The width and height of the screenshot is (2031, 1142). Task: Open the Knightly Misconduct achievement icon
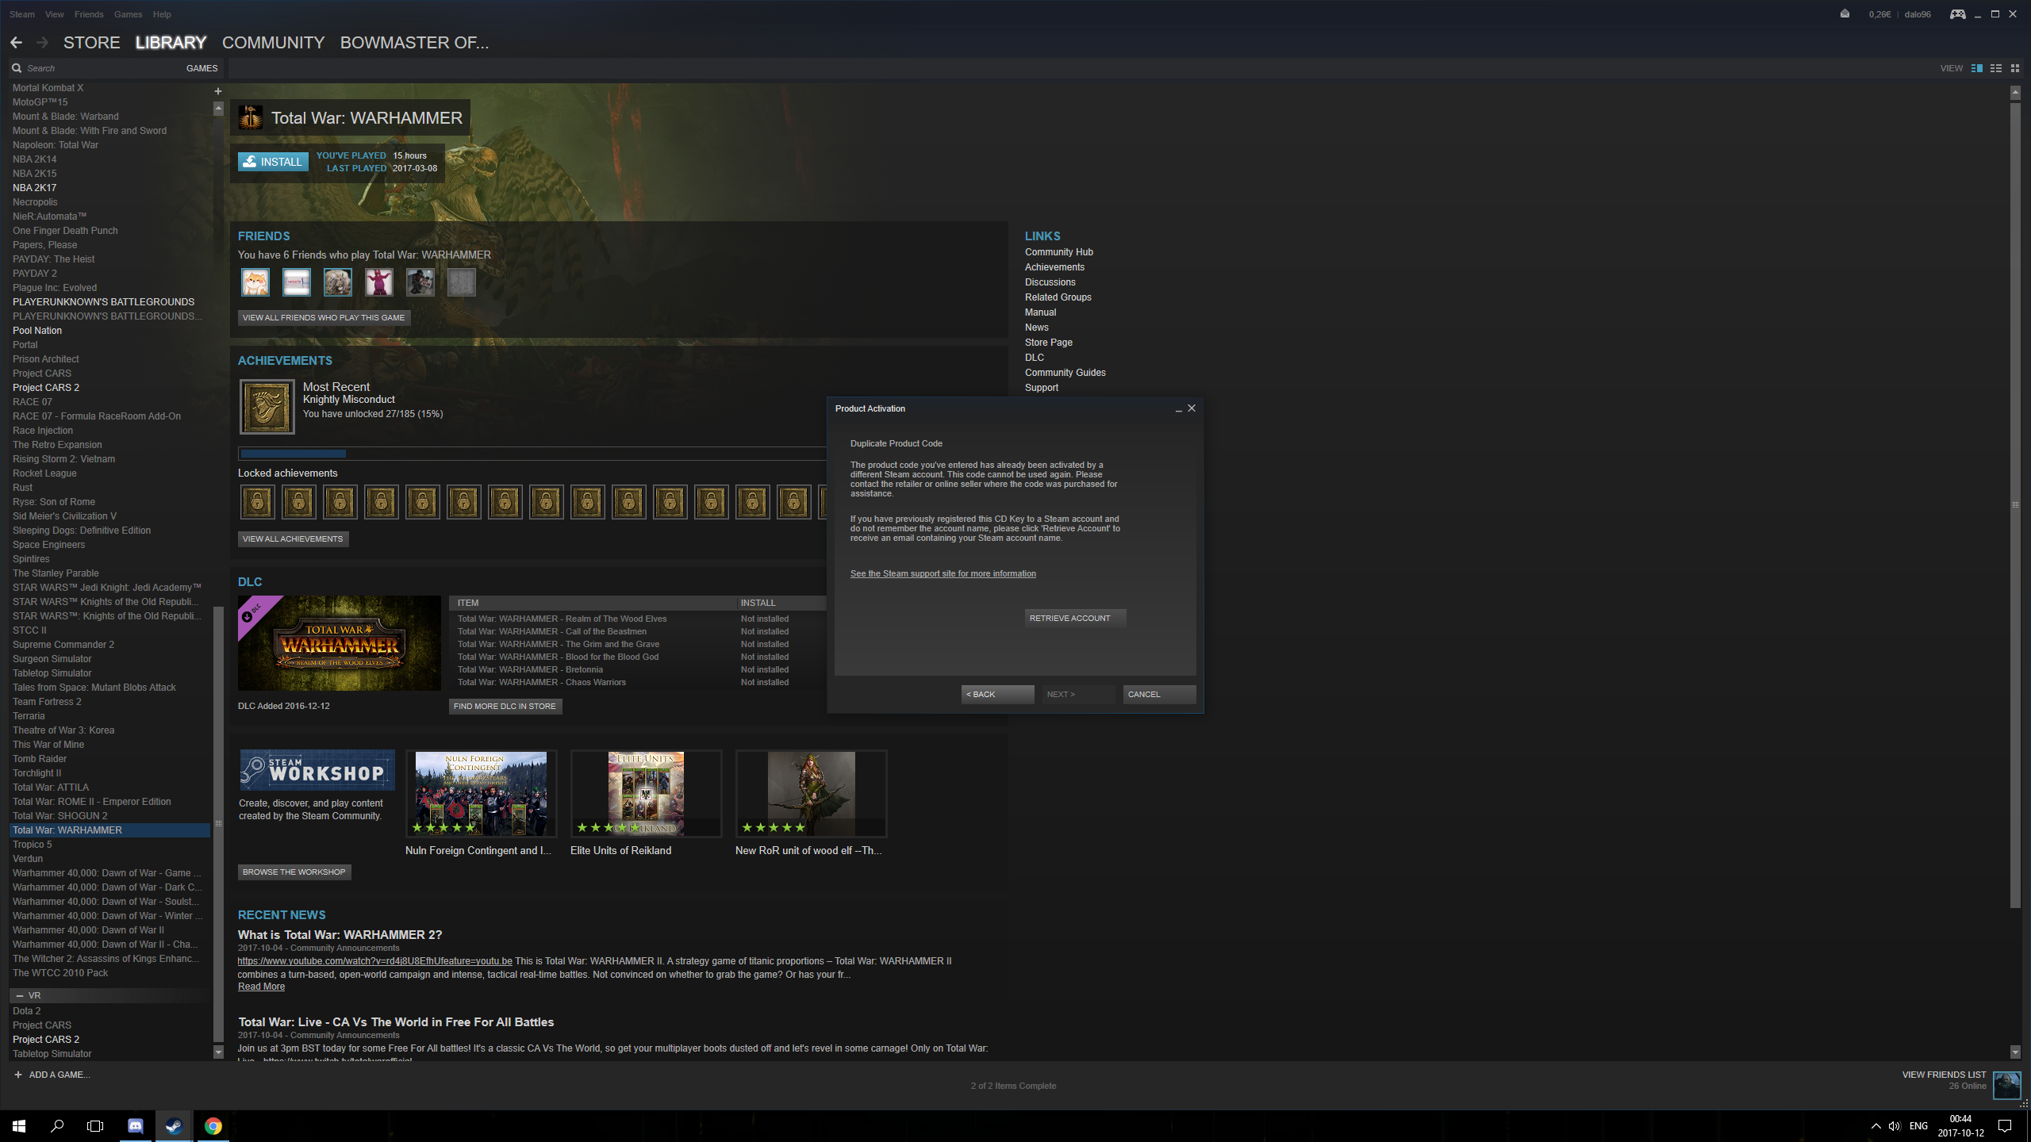(x=267, y=407)
